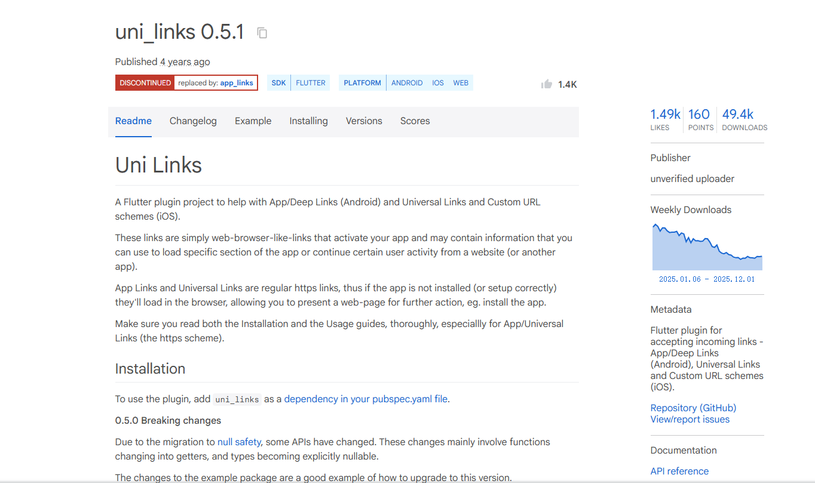
Task: View the Scores tab
Action: pos(415,121)
